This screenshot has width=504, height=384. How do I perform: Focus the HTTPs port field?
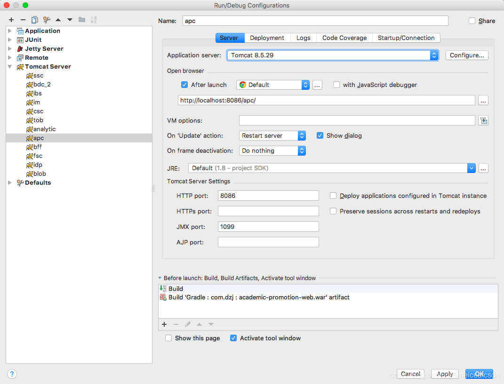click(268, 211)
